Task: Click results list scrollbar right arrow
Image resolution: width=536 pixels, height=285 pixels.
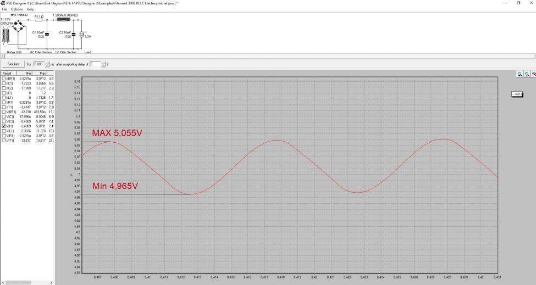Action: pyautogui.click(x=51, y=283)
